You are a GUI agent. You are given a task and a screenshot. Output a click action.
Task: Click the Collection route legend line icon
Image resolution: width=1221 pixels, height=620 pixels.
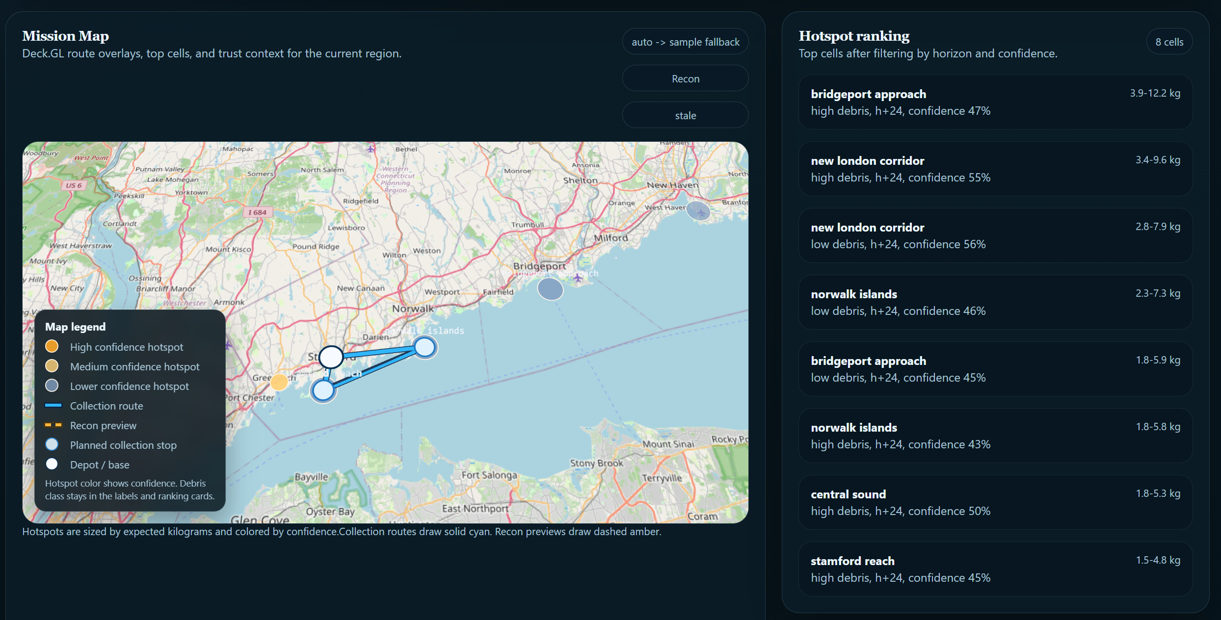pyautogui.click(x=53, y=406)
